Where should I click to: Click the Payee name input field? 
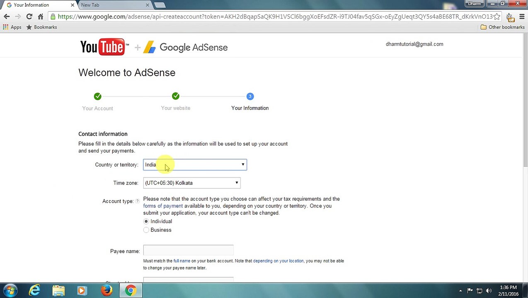click(188, 251)
